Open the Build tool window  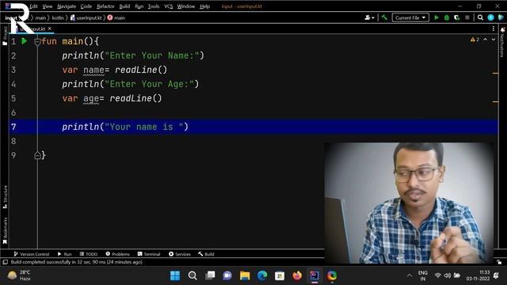206,254
